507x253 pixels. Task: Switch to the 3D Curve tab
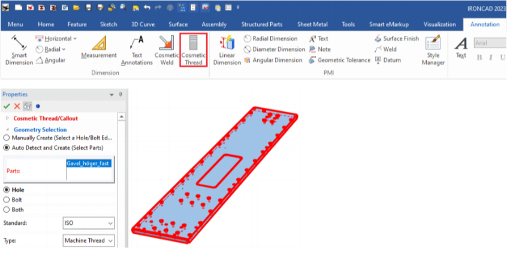pyautogui.click(x=143, y=25)
